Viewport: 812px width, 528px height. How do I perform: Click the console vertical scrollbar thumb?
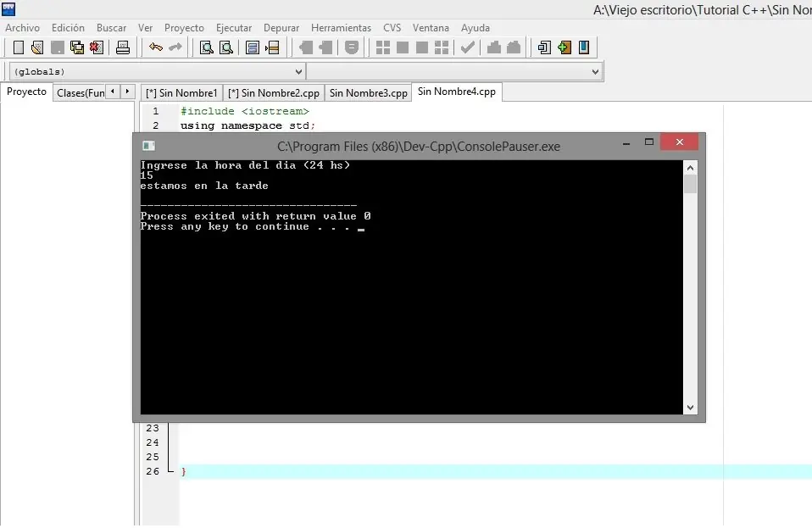point(690,184)
